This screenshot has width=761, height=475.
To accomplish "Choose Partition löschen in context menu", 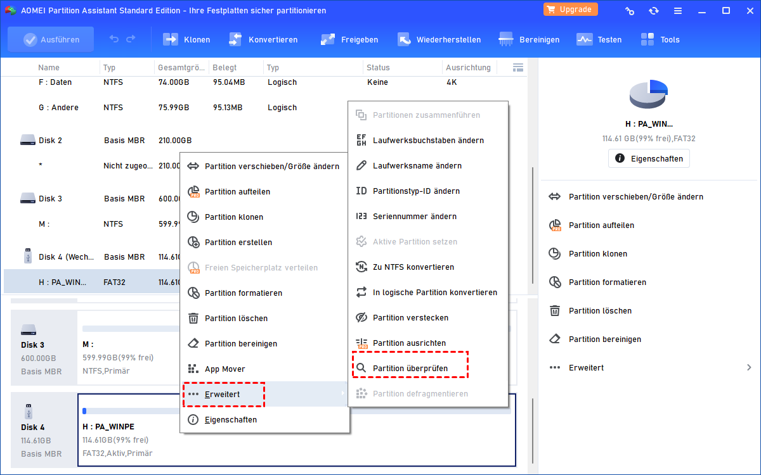I will (x=265, y=318).
